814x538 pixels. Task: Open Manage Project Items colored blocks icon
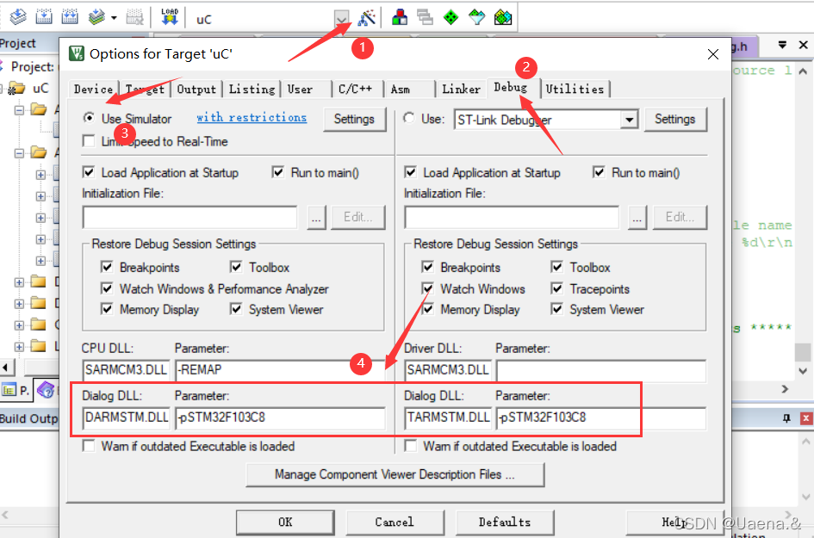pyautogui.click(x=399, y=17)
